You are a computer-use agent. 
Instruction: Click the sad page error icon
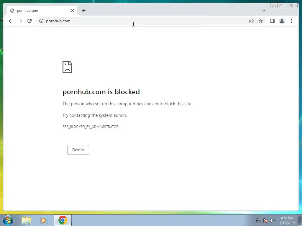pyautogui.click(x=68, y=67)
